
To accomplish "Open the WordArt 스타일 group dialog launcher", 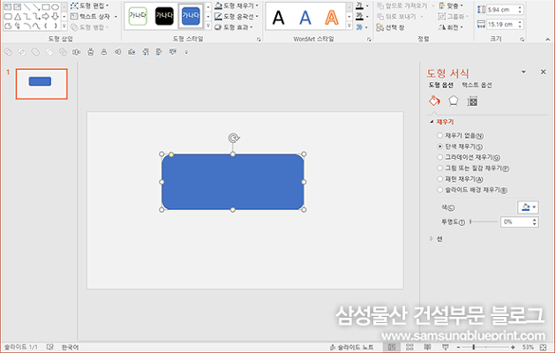I will click(369, 40).
